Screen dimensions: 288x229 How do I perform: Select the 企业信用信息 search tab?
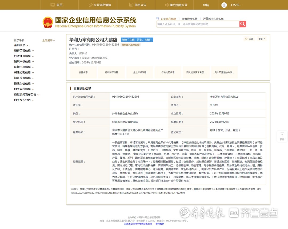(169, 19)
